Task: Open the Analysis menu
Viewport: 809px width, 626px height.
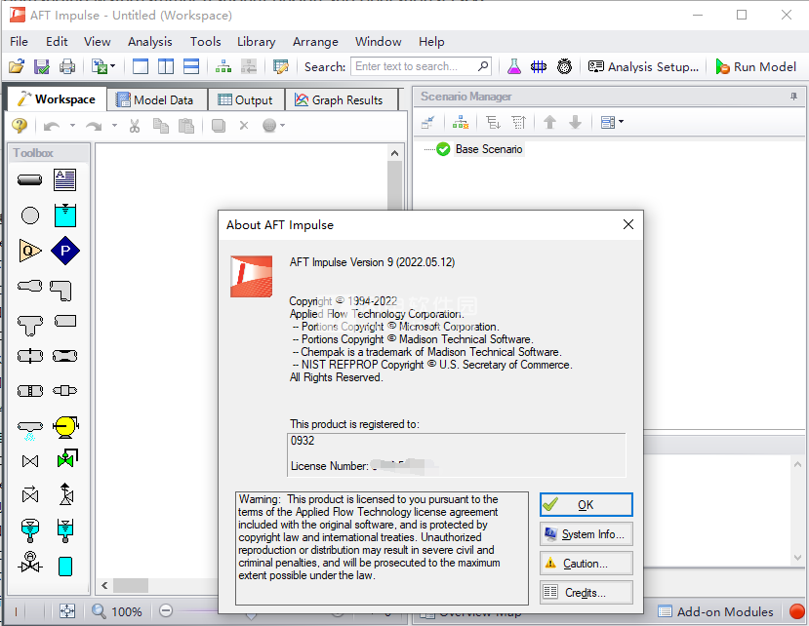Action: [150, 42]
